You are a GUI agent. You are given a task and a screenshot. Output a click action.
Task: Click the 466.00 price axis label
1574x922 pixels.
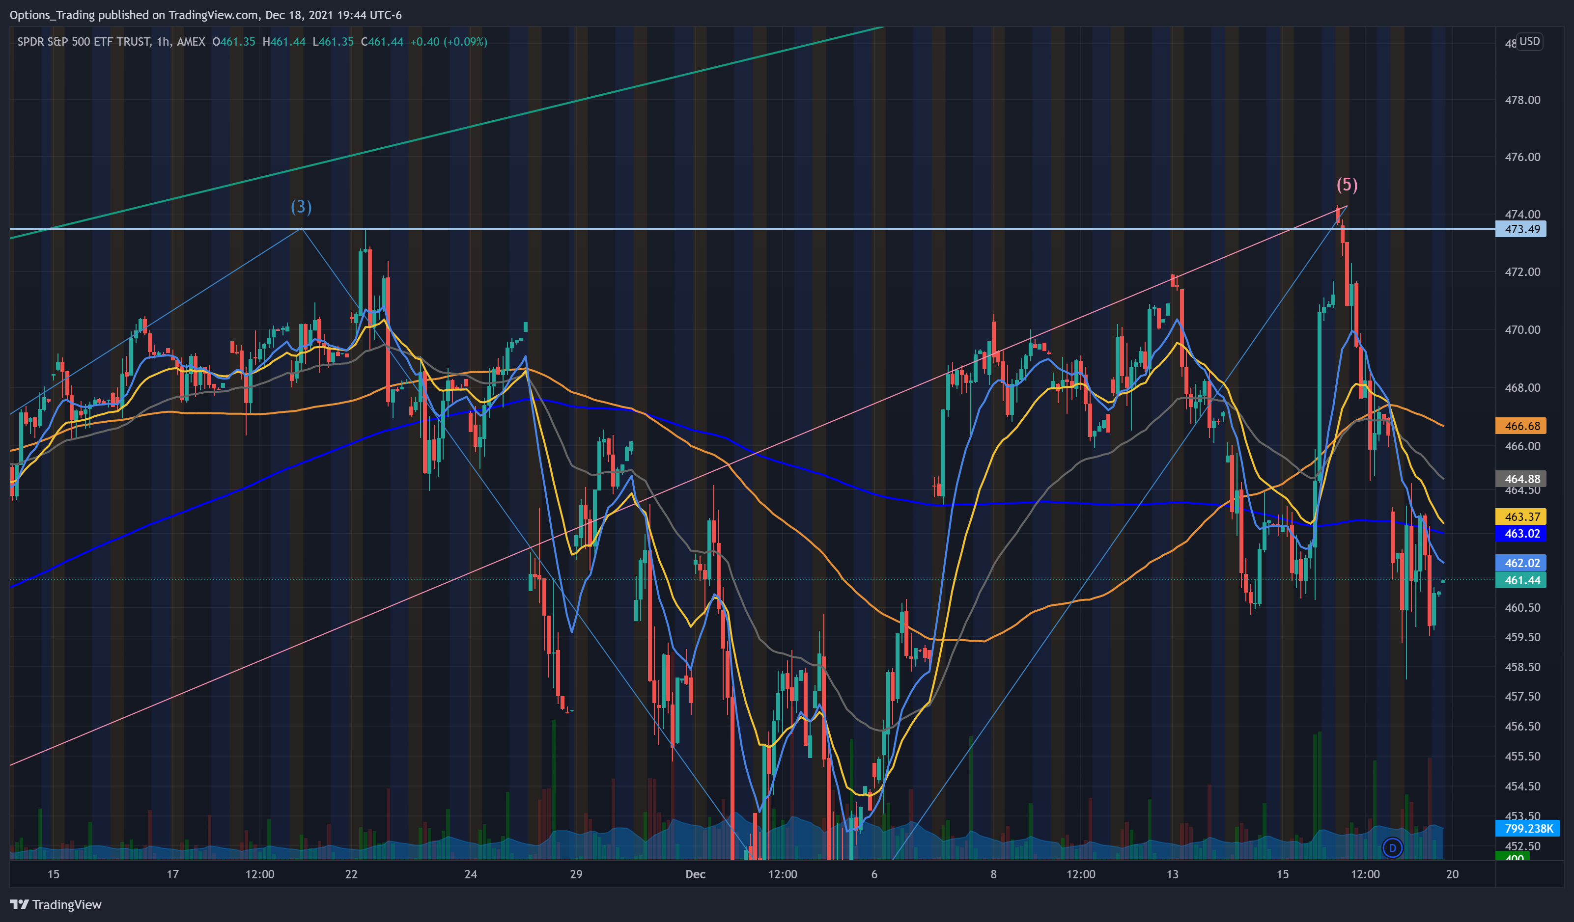pos(1522,446)
